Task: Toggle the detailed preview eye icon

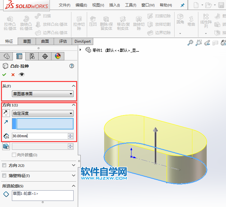Action: click(22, 75)
